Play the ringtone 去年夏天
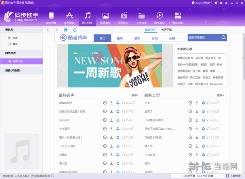This screenshot has height=179, width=245. (x=105, y=129)
